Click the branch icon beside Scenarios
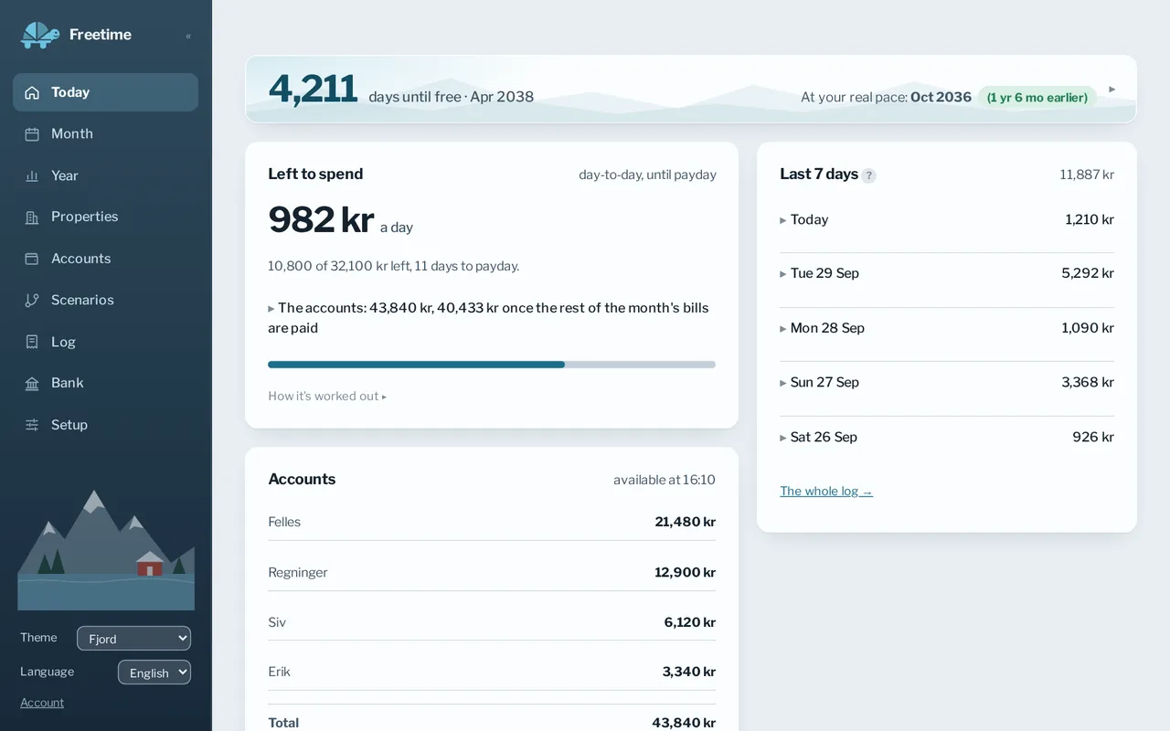Screen dimensions: 1170x731 pos(32,301)
